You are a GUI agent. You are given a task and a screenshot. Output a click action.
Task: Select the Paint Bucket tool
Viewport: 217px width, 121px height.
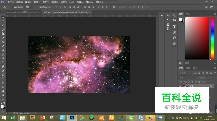[3, 63]
